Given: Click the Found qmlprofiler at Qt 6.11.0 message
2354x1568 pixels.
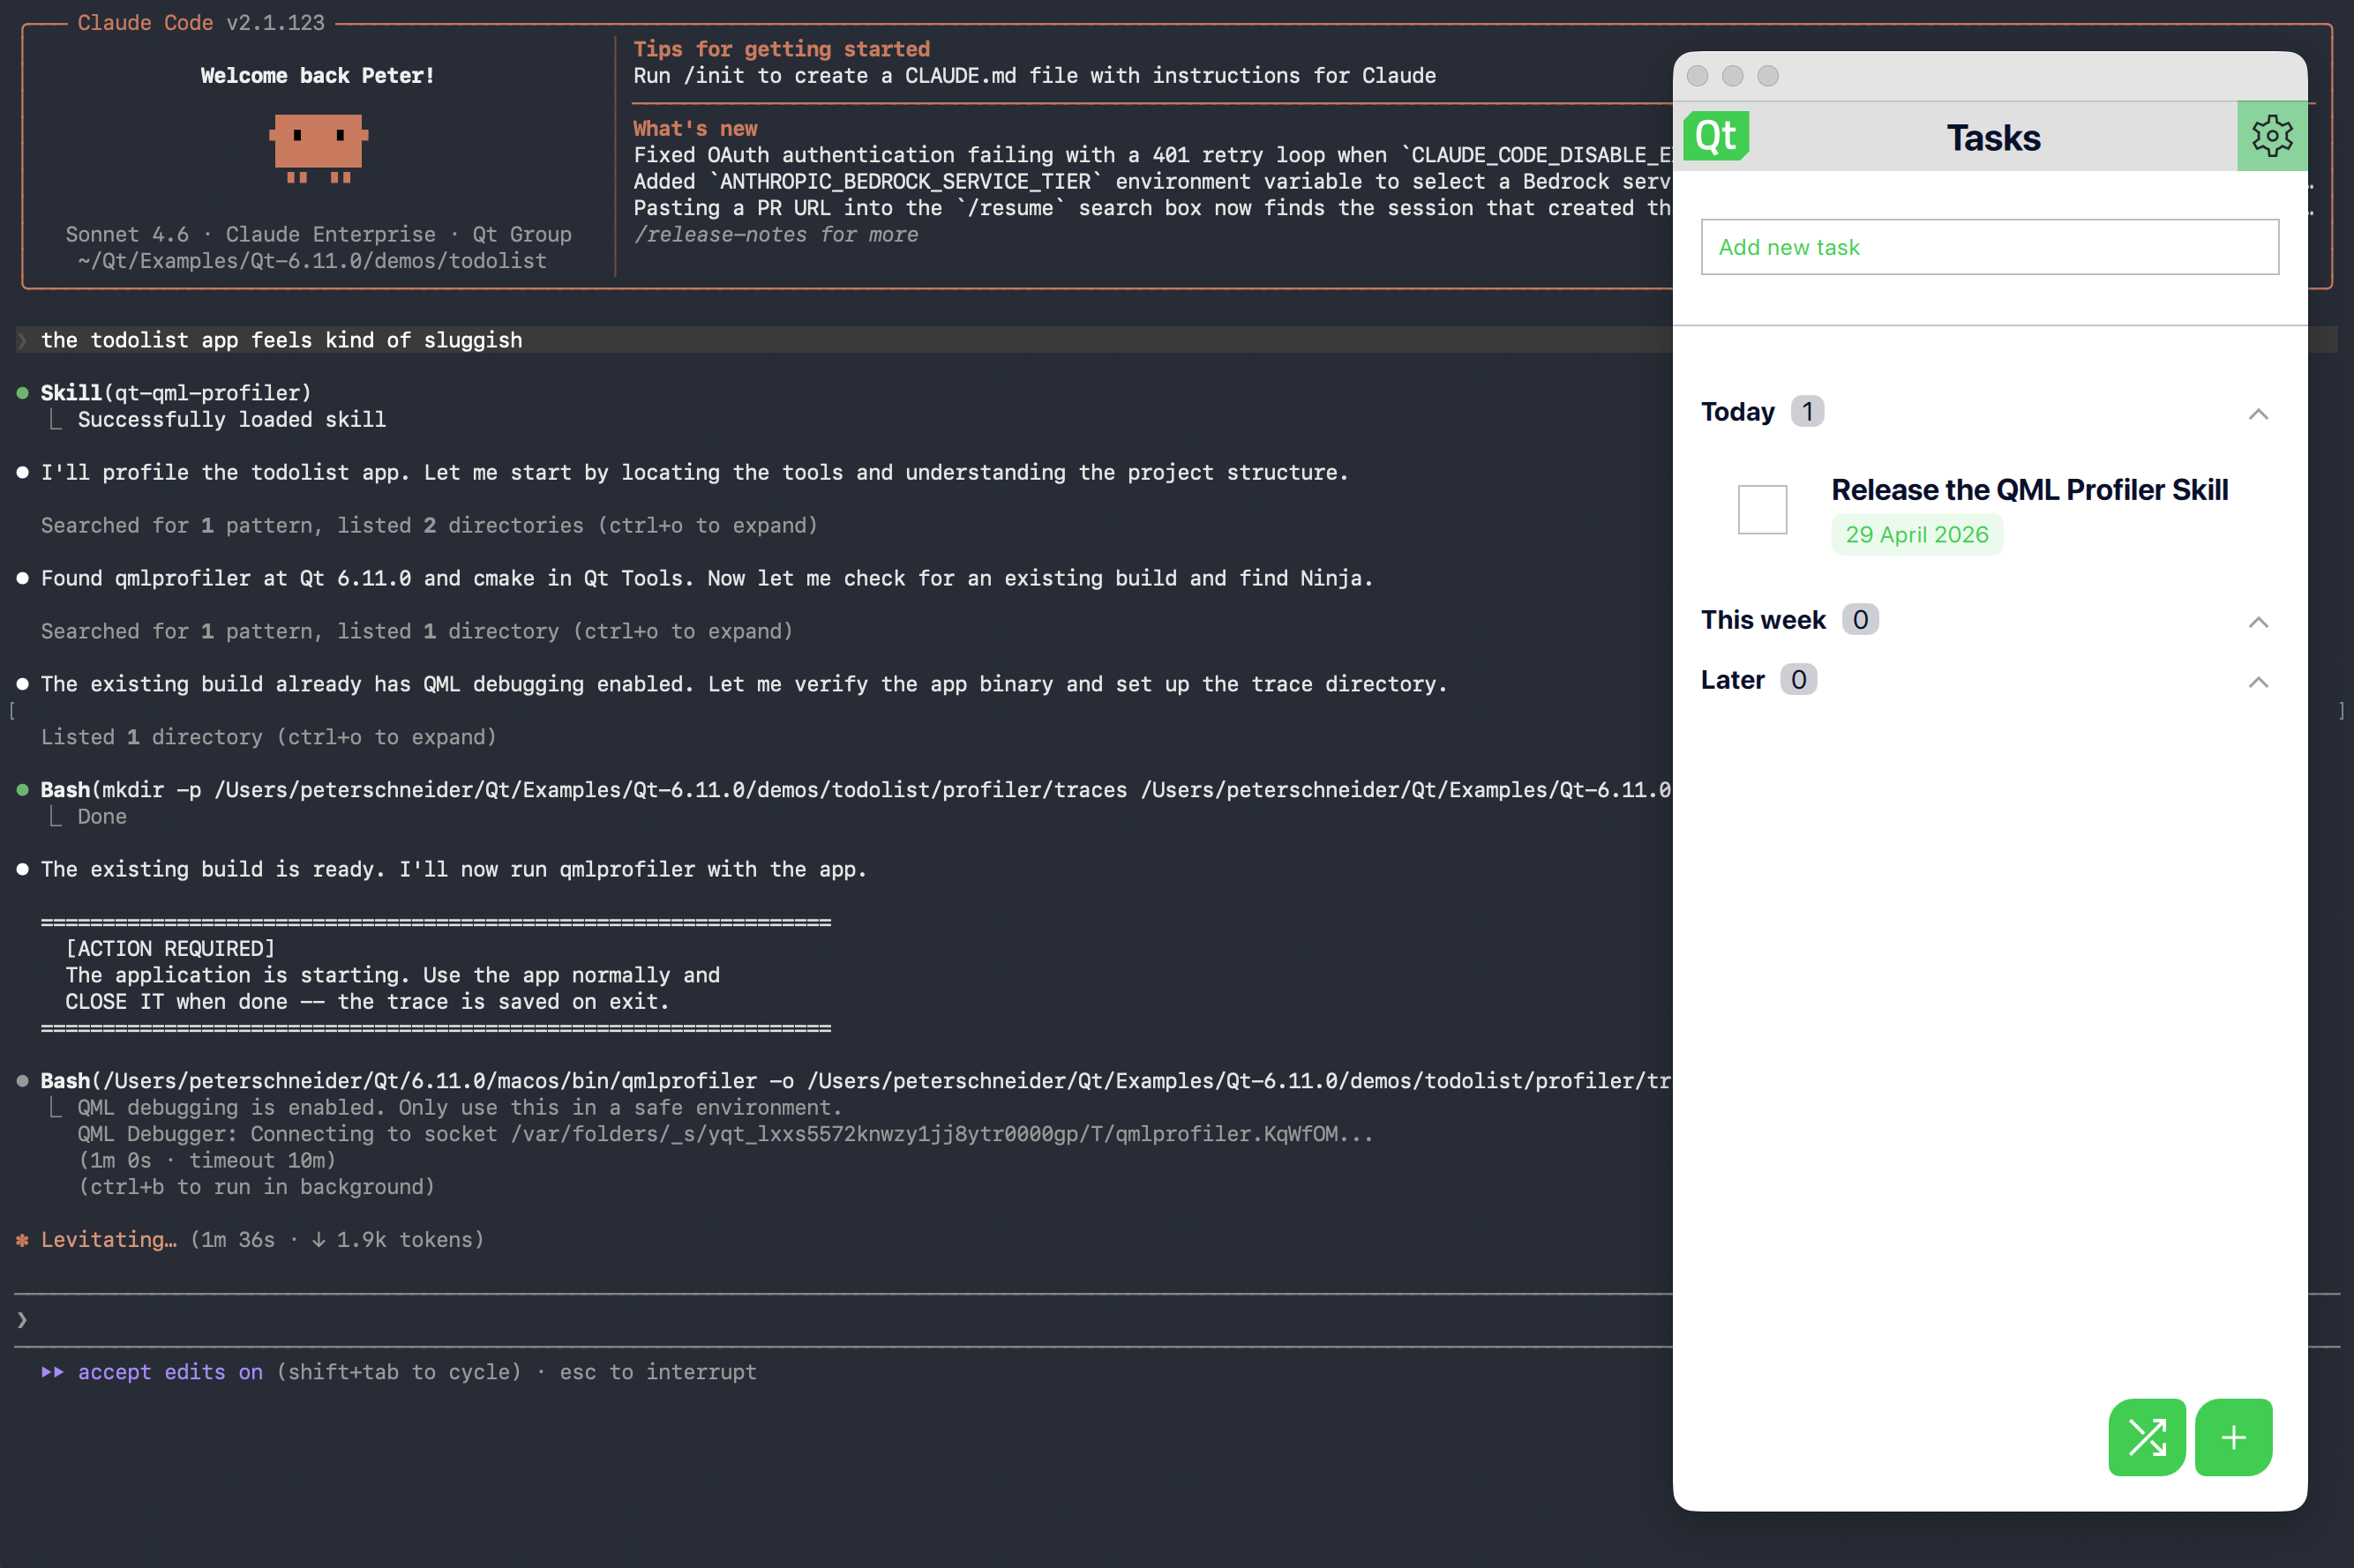Looking at the screenshot, I should coord(707,578).
